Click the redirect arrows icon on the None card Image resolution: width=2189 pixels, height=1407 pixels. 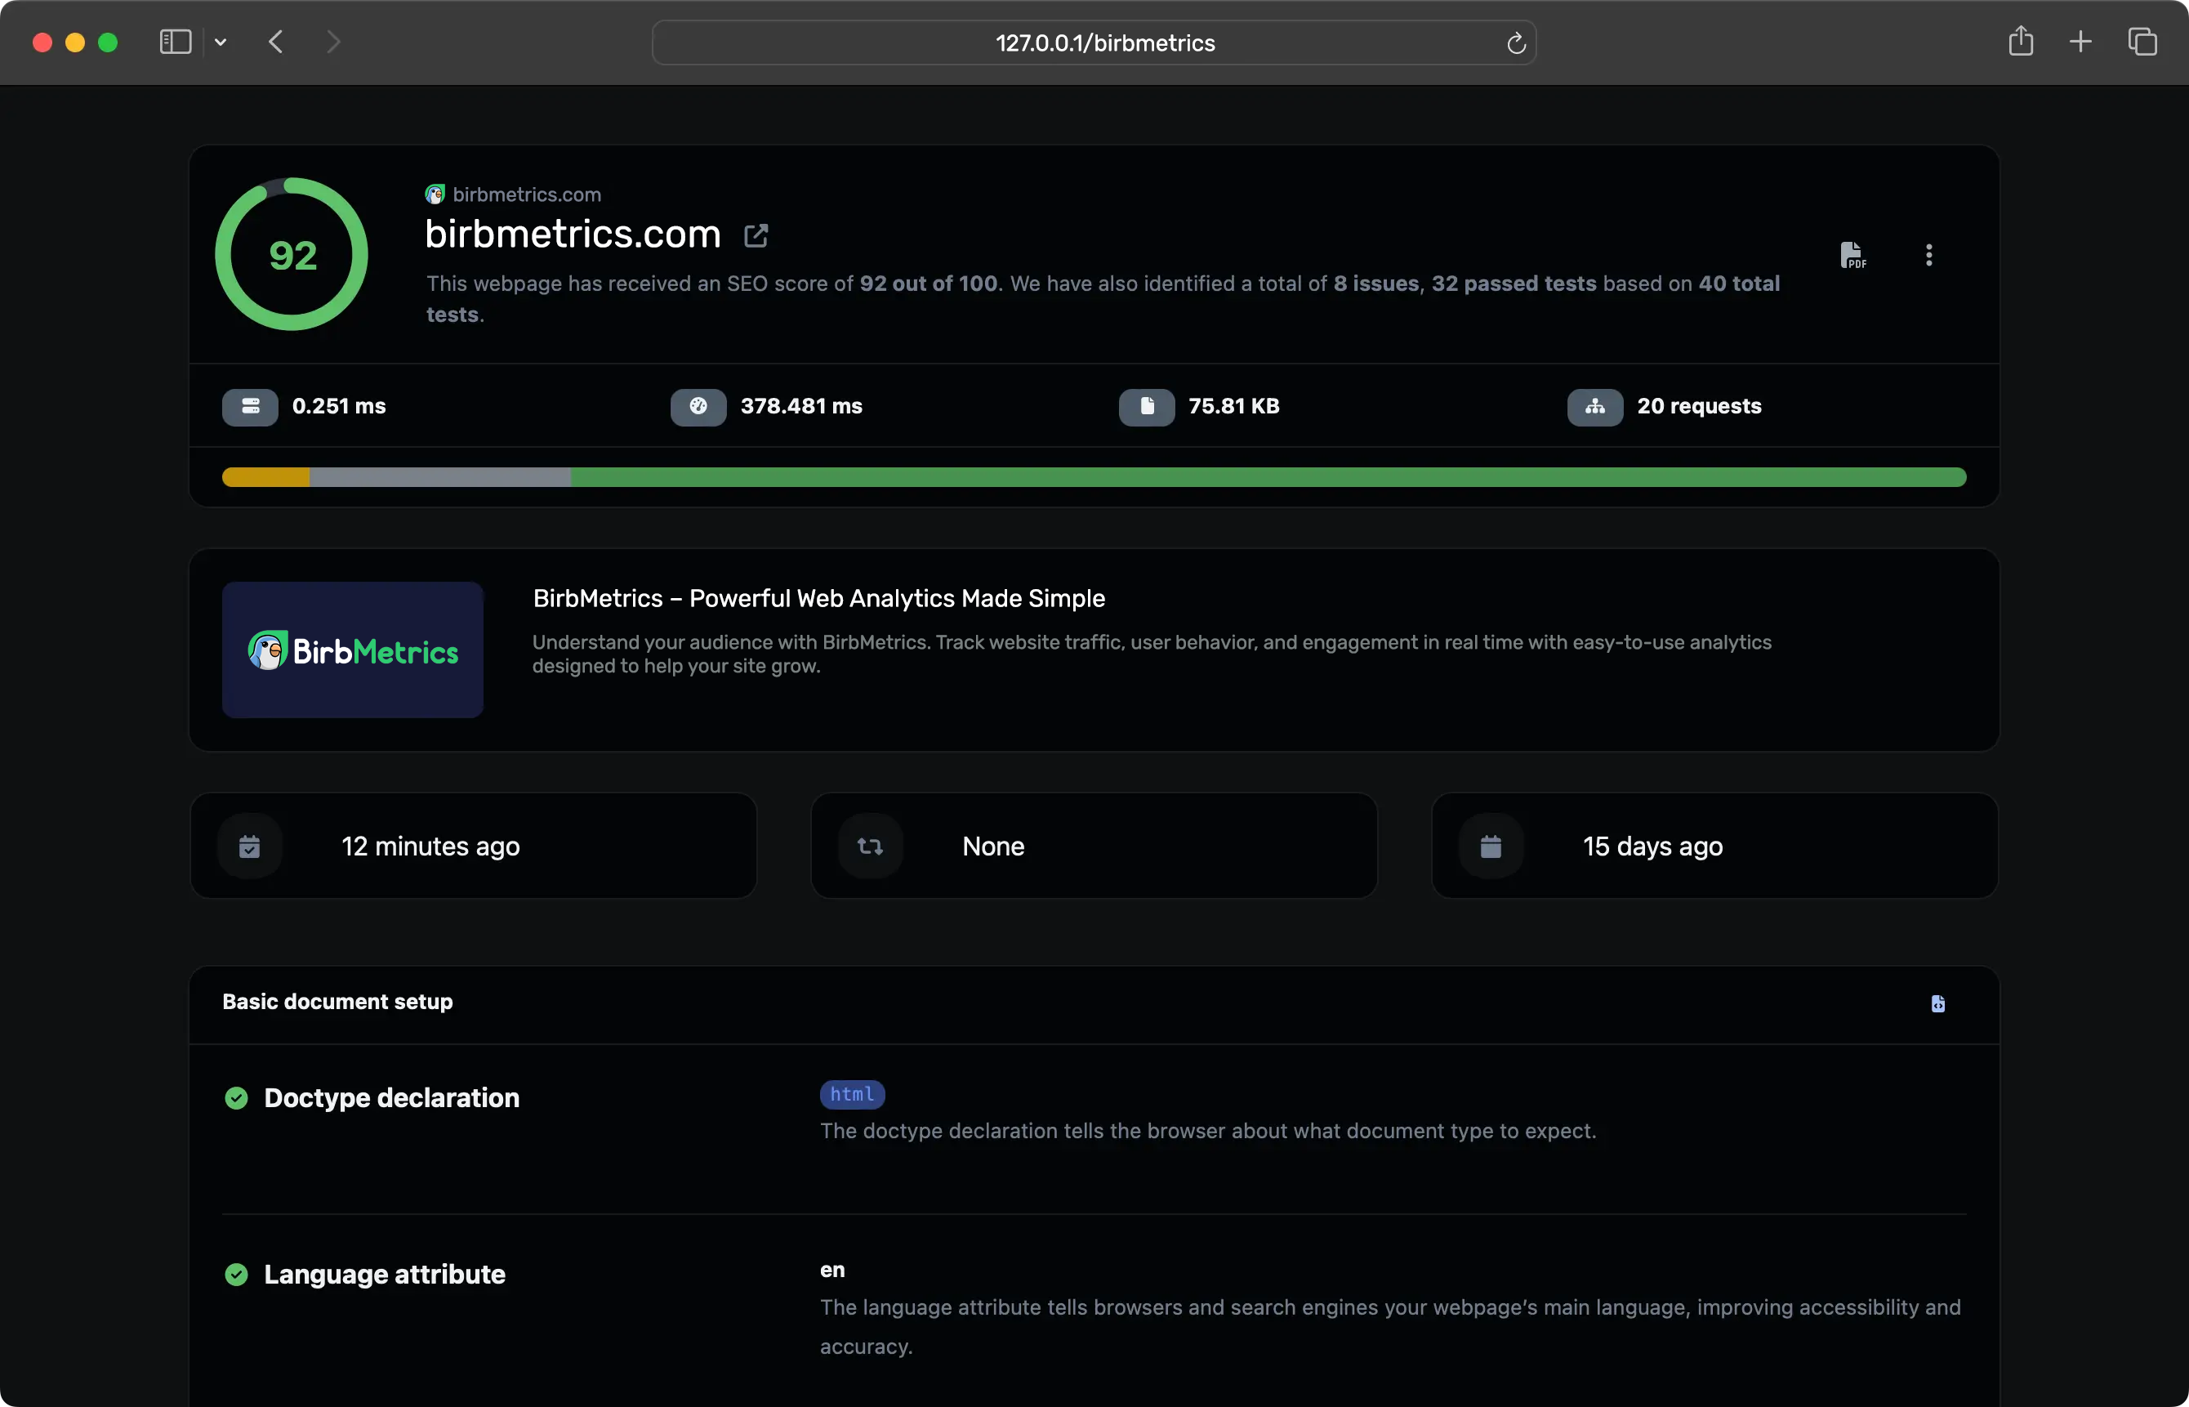tap(871, 845)
